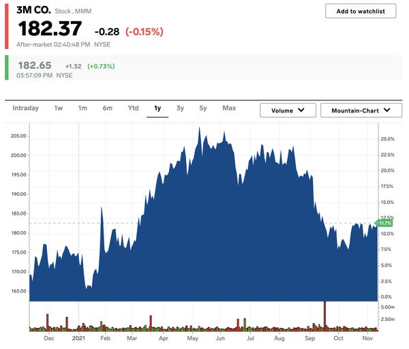Click the 25.0% right axis label
Screen dimensions: 409x349
[x=387, y=139]
